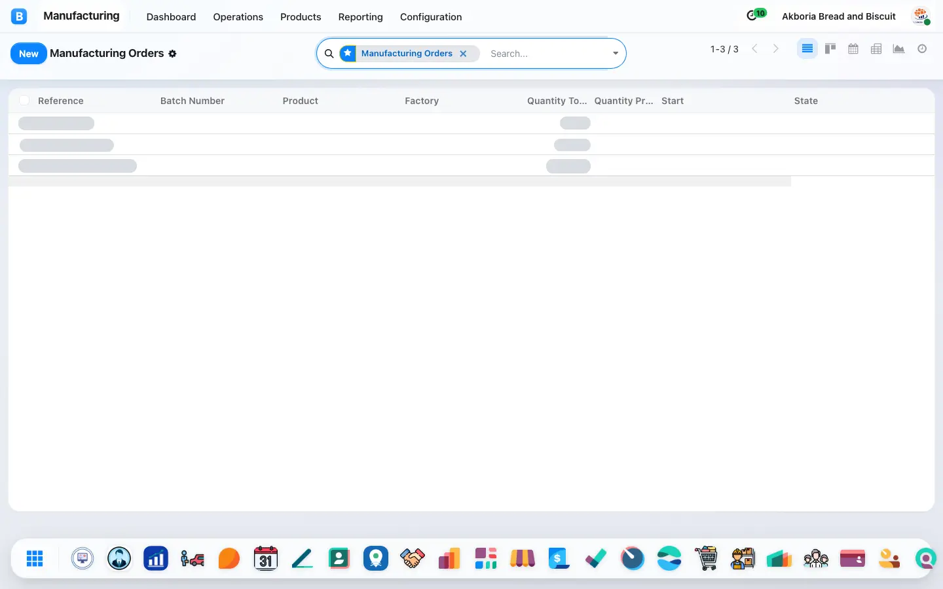Open the user avatar menu
The width and height of the screenshot is (943, 589).
point(921,16)
